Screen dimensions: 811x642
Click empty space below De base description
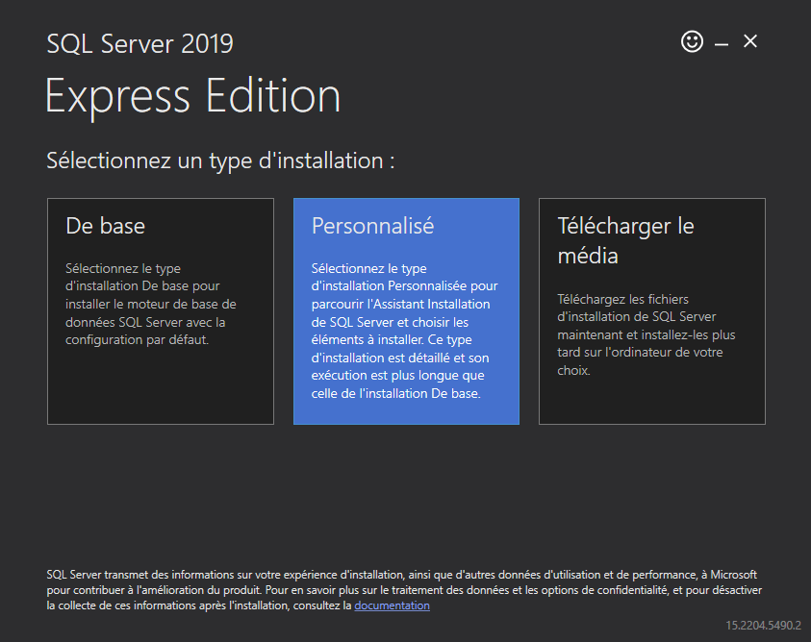click(160, 389)
